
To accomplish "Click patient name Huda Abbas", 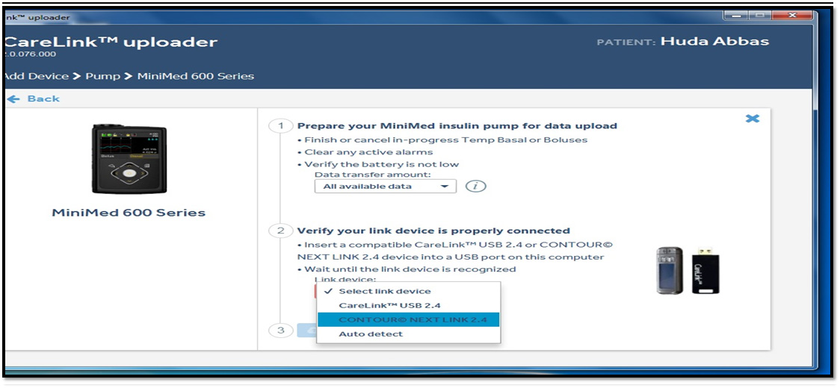I will pos(714,42).
